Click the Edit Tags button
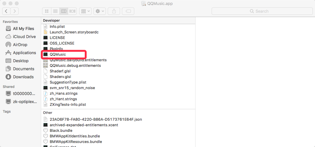Screen dimensions: 315x147 128,11
